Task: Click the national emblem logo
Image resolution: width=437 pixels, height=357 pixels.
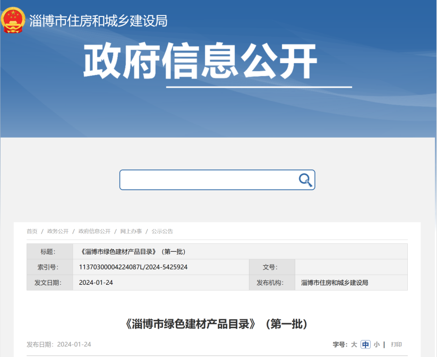Action: pyautogui.click(x=13, y=20)
